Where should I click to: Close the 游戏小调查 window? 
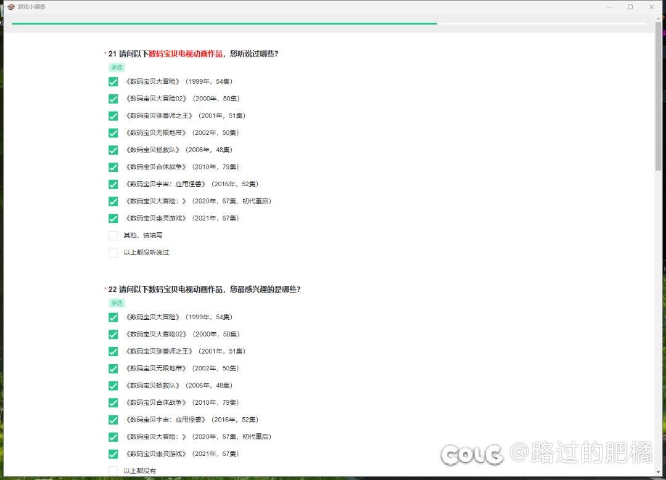652,7
